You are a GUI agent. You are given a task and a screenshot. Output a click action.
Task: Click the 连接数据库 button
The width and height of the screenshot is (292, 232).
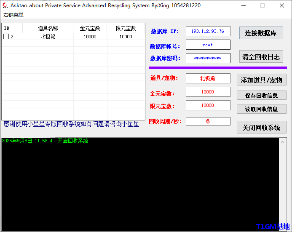(x=261, y=33)
